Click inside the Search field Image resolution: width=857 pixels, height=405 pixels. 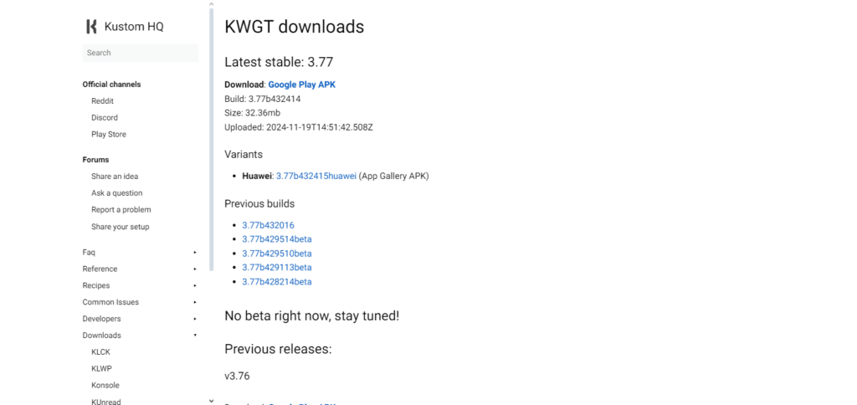coord(140,53)
